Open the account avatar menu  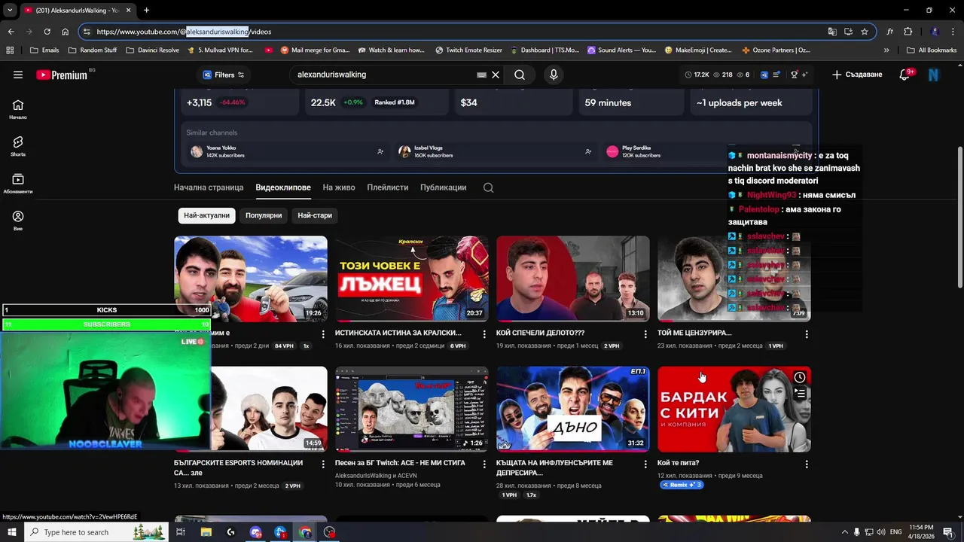click(x=933, y=75)
